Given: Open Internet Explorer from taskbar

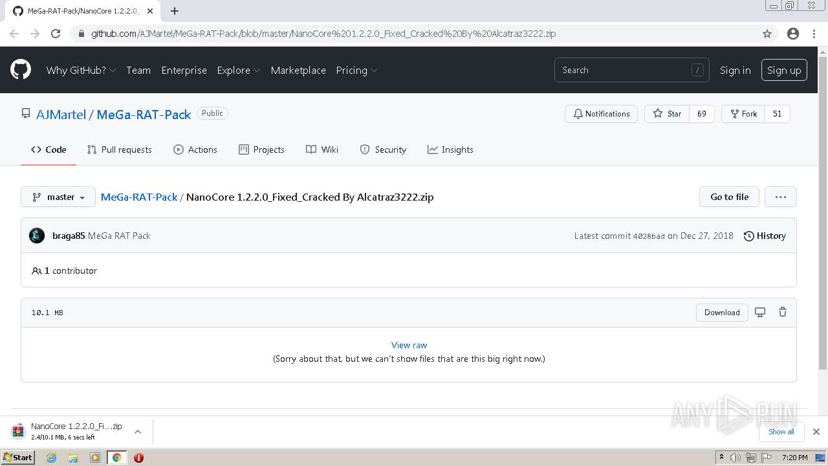Looking at the screenshot, I should [x=51, y=458].
